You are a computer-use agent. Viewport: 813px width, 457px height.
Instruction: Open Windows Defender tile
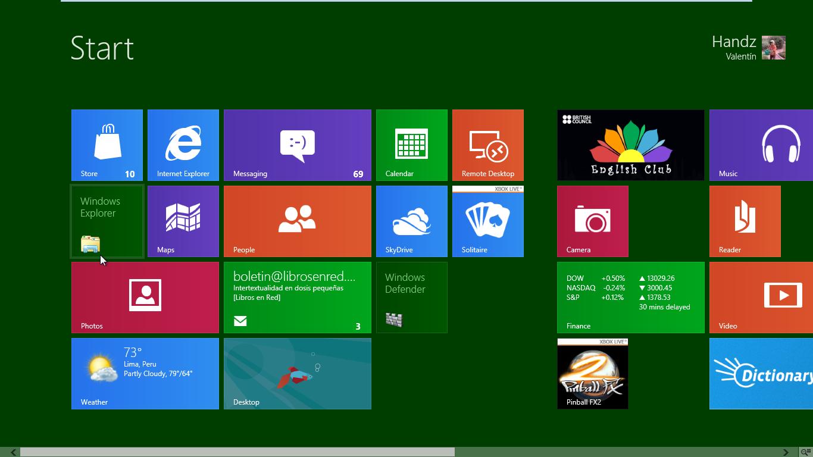[x=412, y=298]
